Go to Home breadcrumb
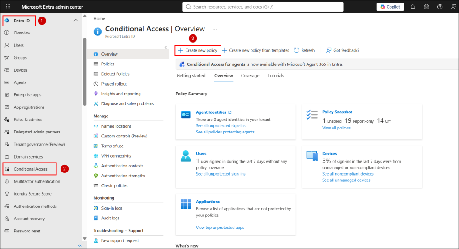Screen dimensions: 459x249 click(x=99, y=18)
